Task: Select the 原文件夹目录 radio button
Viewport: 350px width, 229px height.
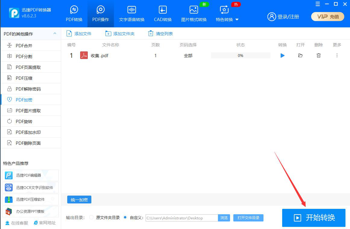Action: (91, 218)
